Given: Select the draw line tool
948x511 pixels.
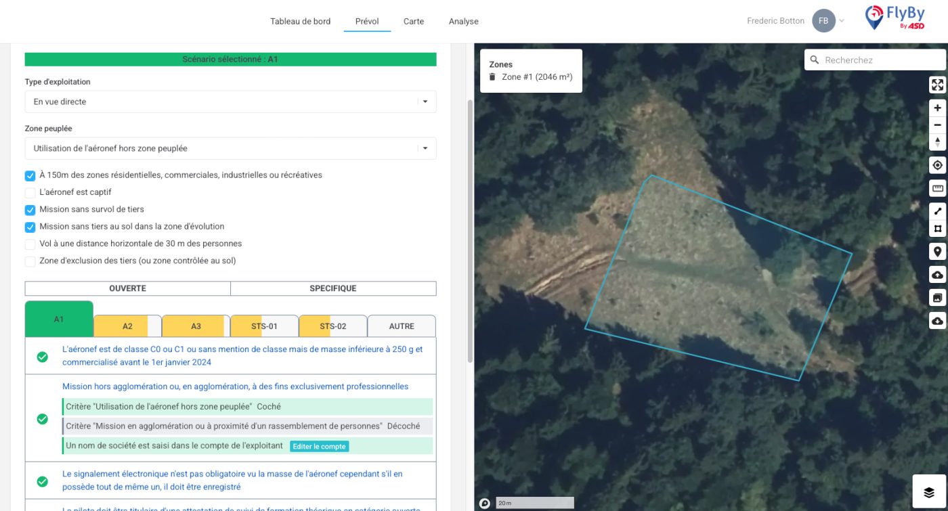Looking at the screenshot, I should (x=937, y=211).
